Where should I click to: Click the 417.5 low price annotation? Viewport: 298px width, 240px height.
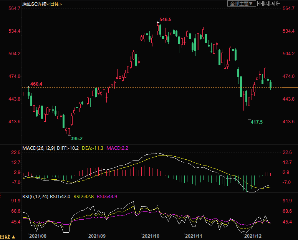click(257, 122)
